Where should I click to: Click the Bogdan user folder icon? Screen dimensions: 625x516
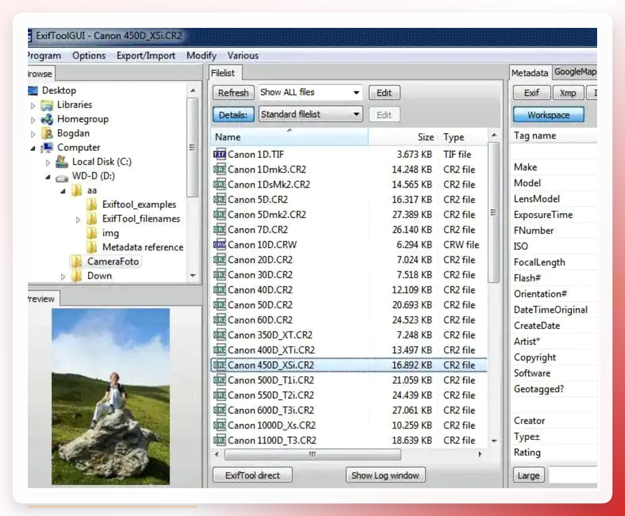[x=48, y=133]
